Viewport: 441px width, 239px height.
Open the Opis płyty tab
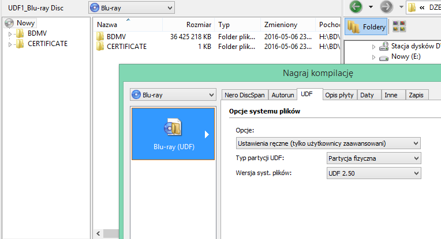pyautogui.click(x=339, y=95)
